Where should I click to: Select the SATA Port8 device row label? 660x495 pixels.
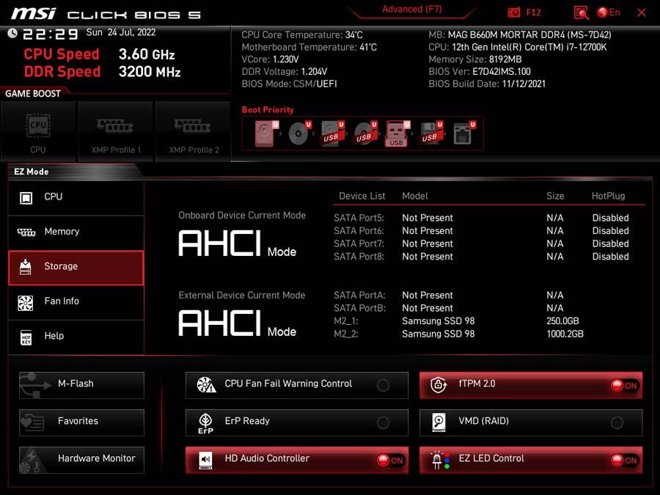359,257
